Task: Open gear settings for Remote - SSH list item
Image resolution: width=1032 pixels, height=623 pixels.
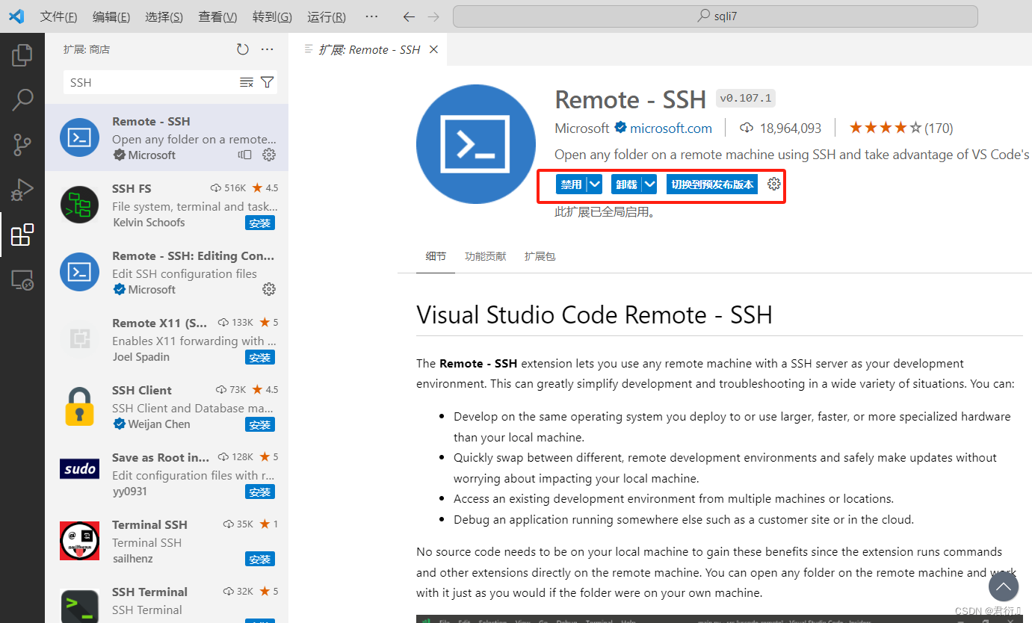Action: coord(269,155)
